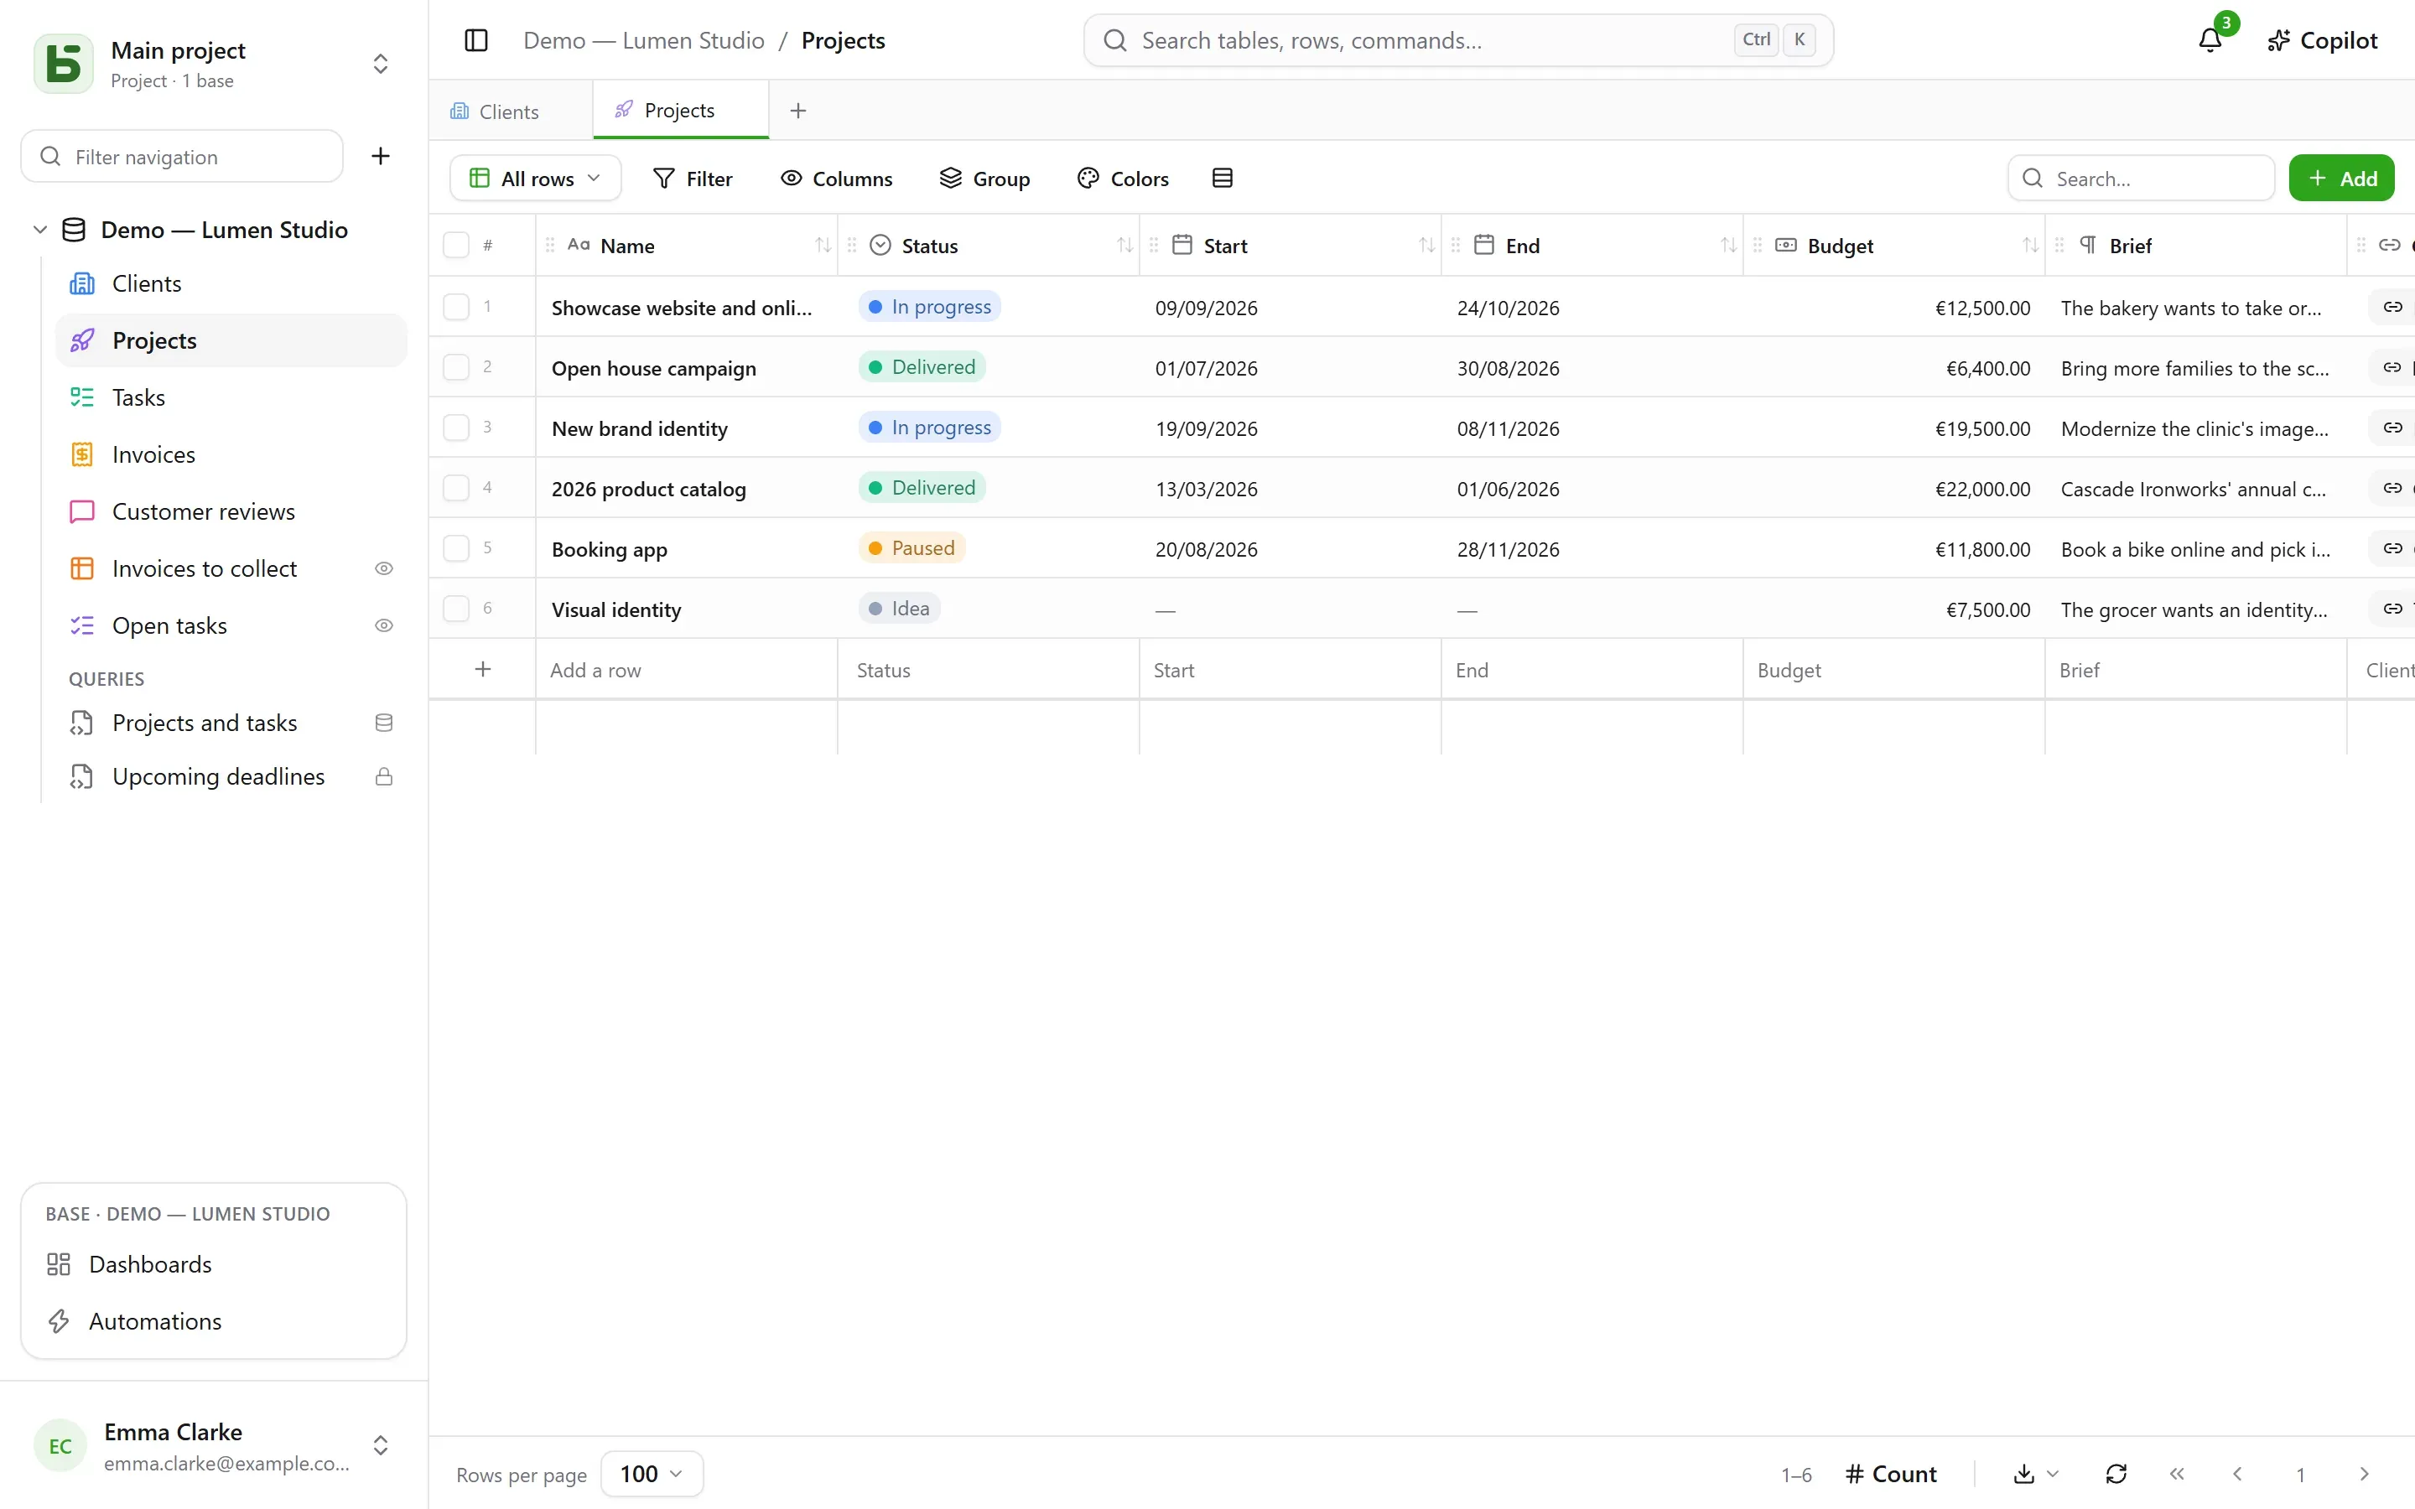Go to the previous page arrow
Screen dimensions: 2415x1509
(x=2237, y=1474)
